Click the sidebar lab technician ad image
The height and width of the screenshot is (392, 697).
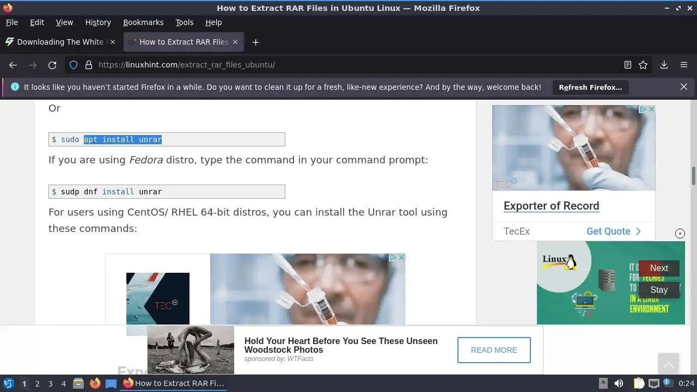click(574, 148)
